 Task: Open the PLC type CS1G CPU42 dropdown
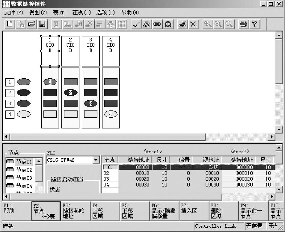point(96,160)
